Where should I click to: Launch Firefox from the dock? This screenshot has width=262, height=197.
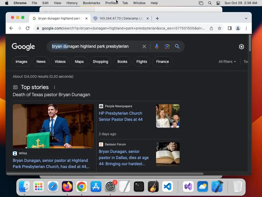coord(67,186)
